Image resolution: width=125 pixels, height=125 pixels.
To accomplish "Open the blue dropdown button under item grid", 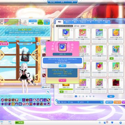I will click(111, 96).
